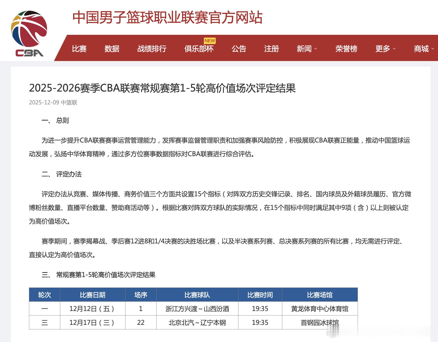Click the section heading 二、评定办法
The width and height of the screenshot is (438, 342).
62,174
